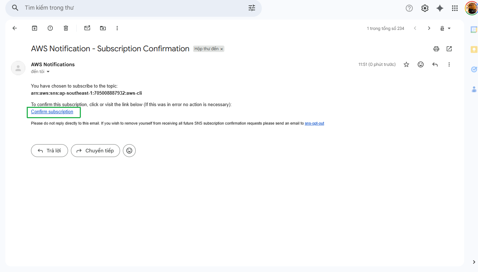Delete this email with trash icon
The height and width of the screenshot is (272, 478).
coord(66,28)
